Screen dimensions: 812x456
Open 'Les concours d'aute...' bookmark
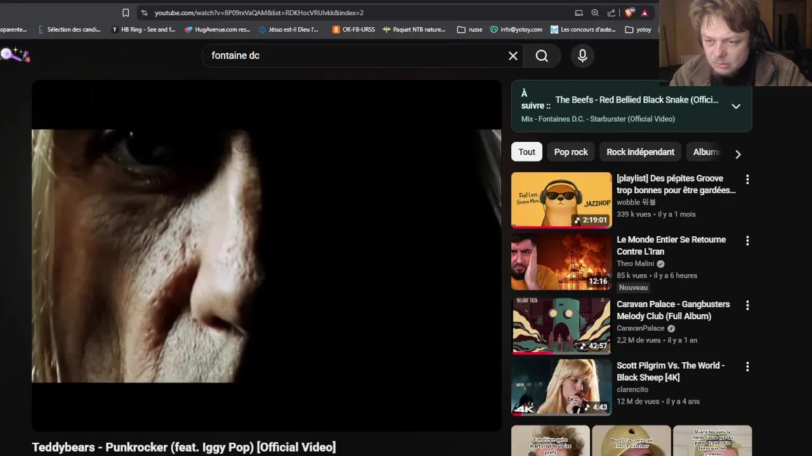[x=583, y=29]
